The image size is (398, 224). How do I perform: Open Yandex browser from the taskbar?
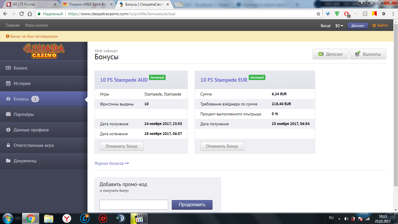point(67,218)
